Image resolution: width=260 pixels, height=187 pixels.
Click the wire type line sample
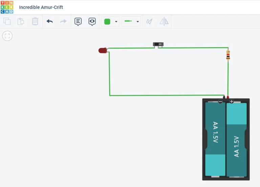tap(128, 21)
